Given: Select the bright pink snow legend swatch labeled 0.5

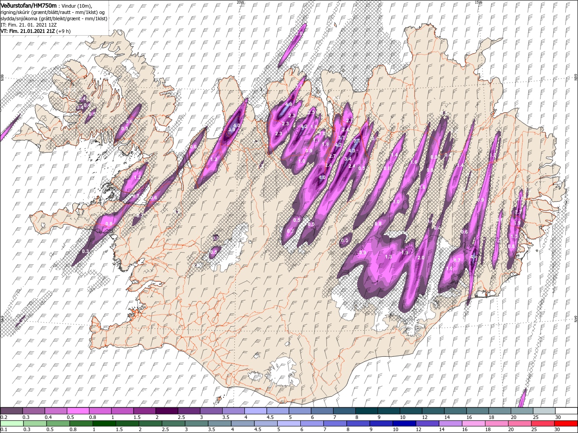Looking at the screenshot, I should [x=78, y=411].
